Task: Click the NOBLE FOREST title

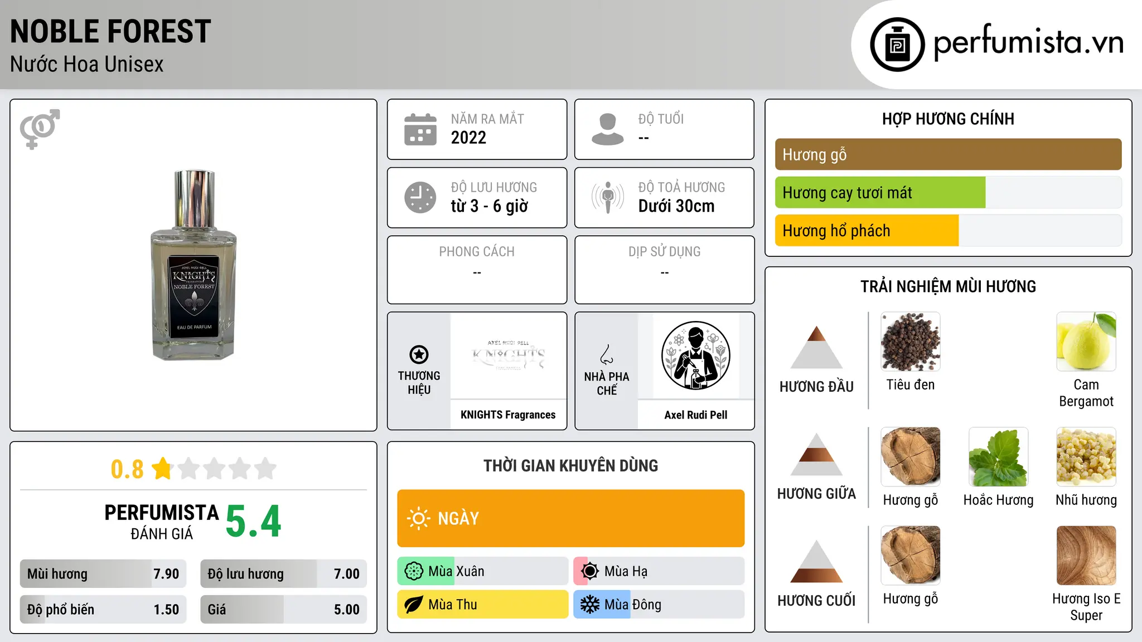Action: coord(110,31)
